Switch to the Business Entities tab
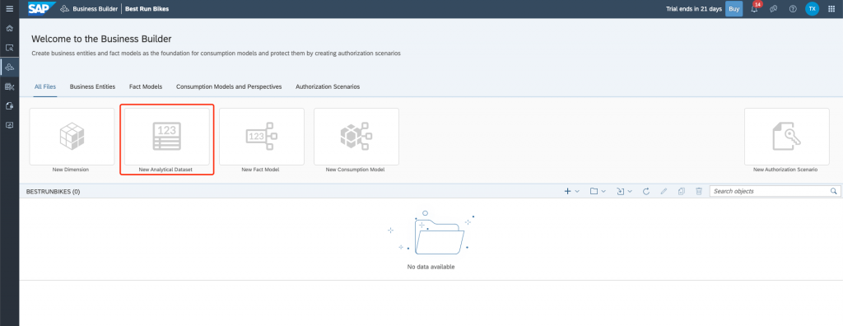Image resolution: width=843 pixels, height=326 pixels. pos(92,86)
